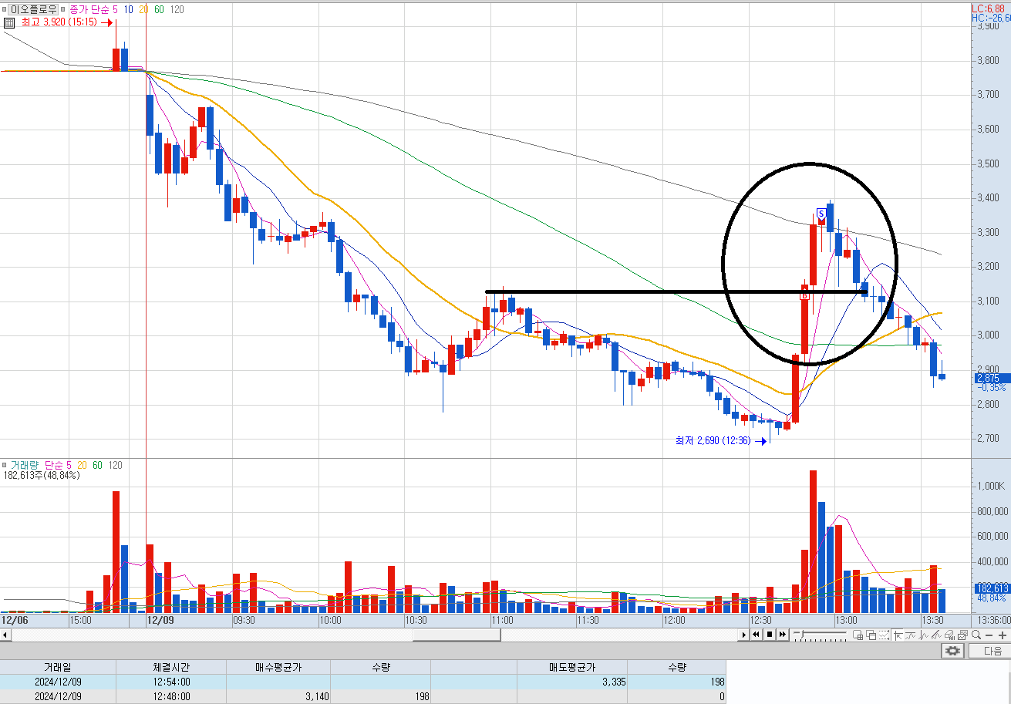Select volume average period 20
This screenshot has width=1011, height=704.
(82, 465)
